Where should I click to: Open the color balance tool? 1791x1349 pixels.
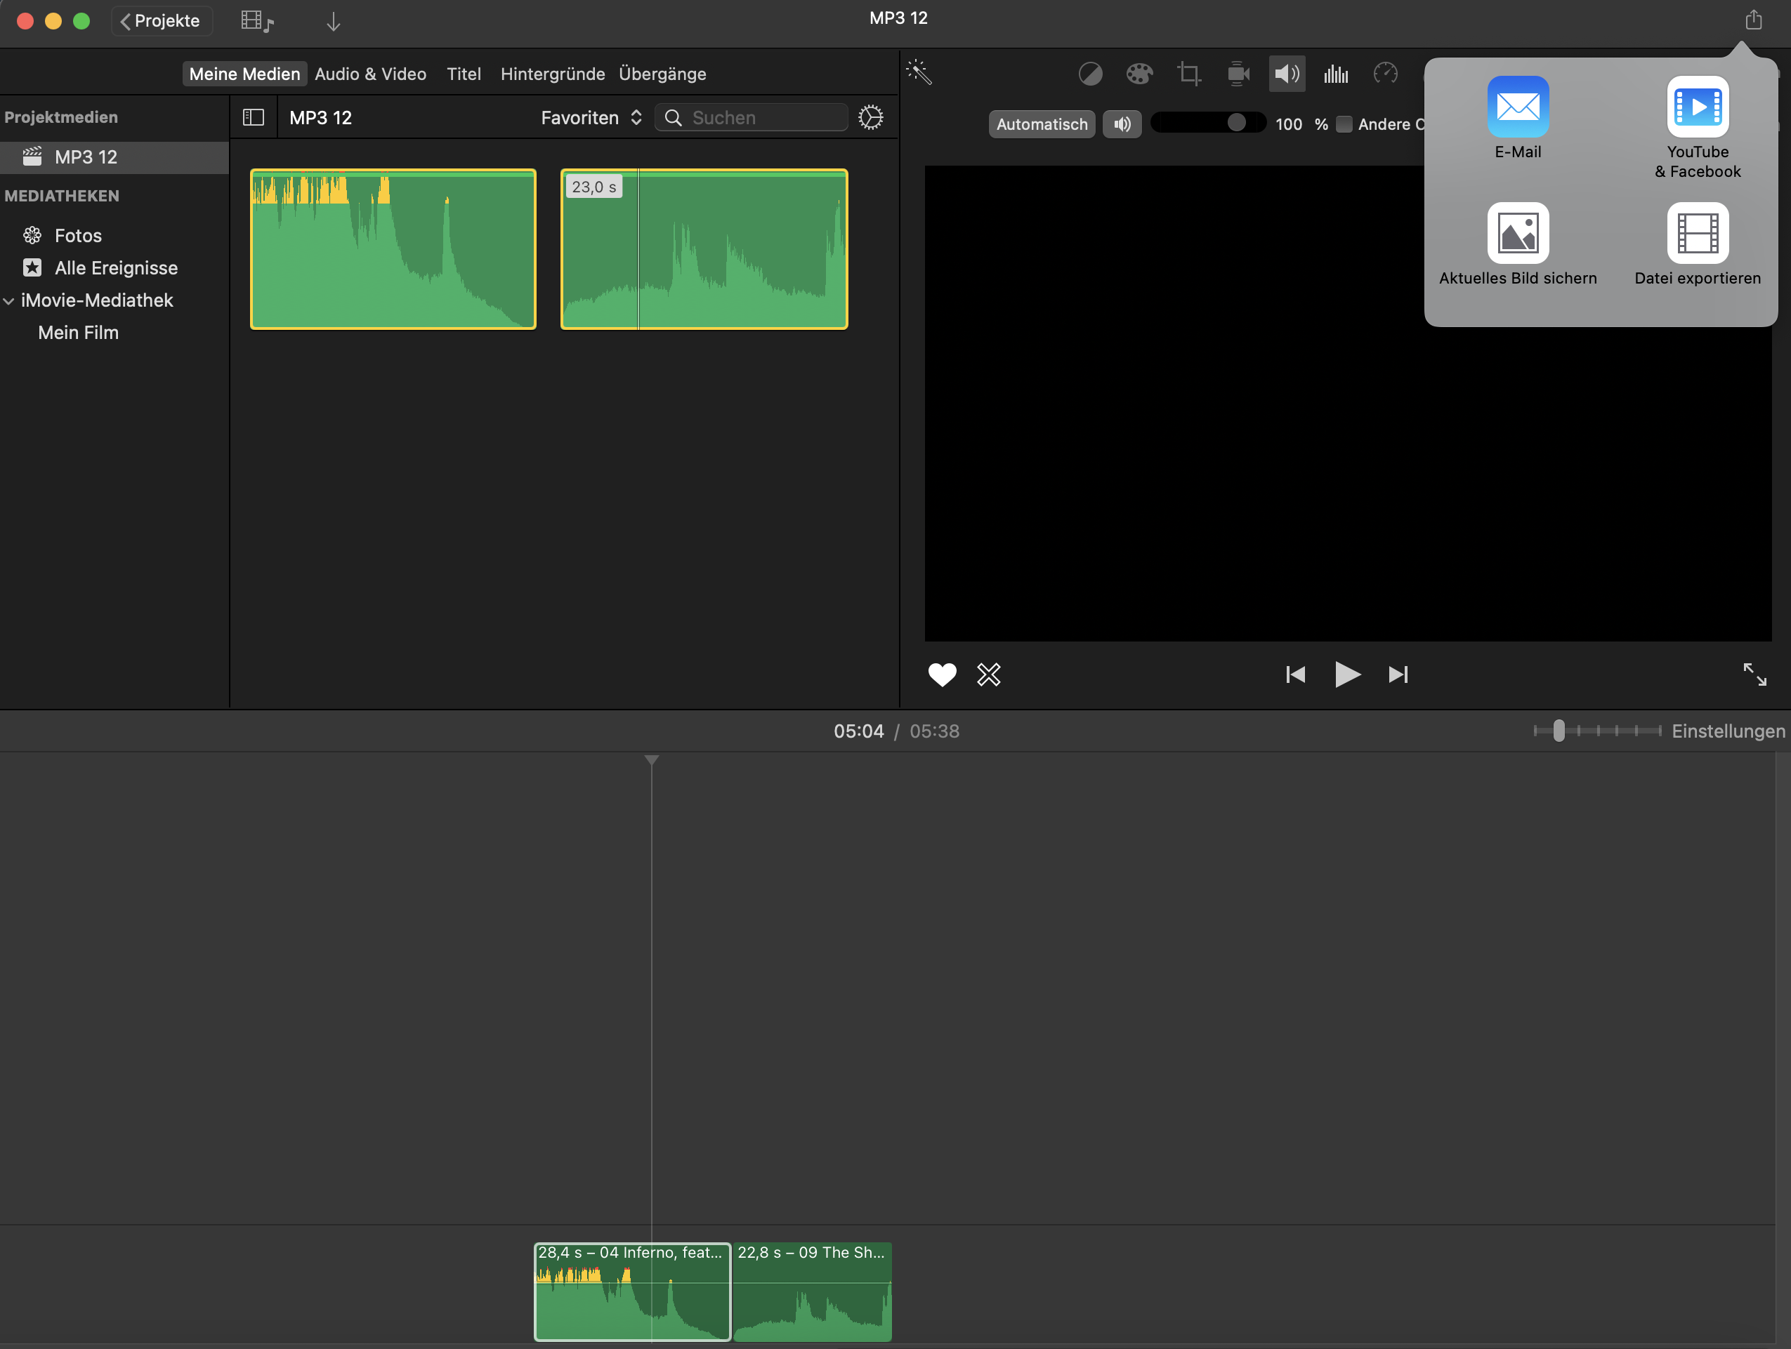coord(1090,74)
